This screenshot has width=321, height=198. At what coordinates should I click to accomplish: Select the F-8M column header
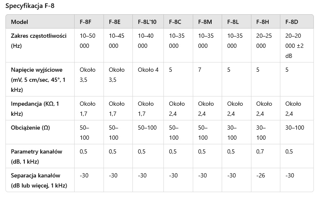tap(205, 22)
